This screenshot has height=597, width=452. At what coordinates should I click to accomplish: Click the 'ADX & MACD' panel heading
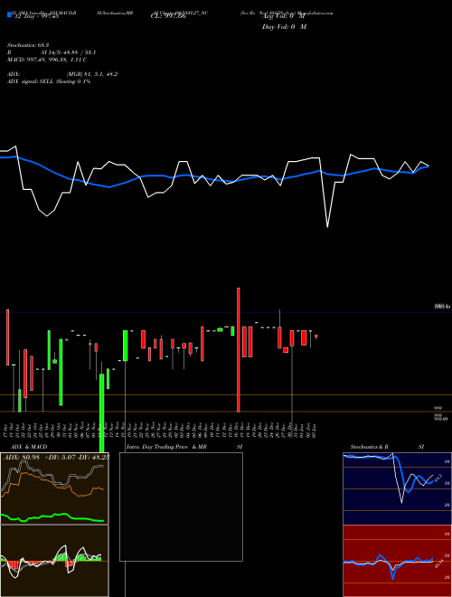pos(29,447)
